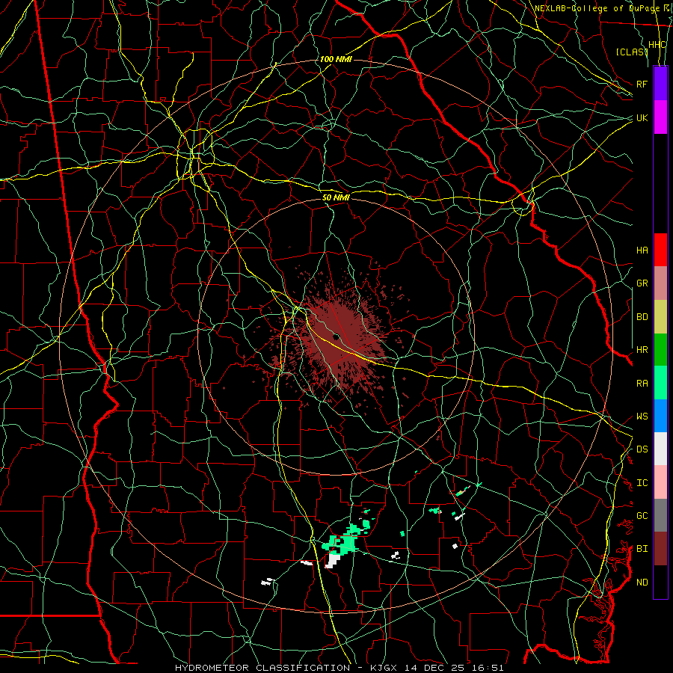This screenshot has height=673, width=673.
Task: Select the IC light pink legend swatch
Action: [660, 482]
